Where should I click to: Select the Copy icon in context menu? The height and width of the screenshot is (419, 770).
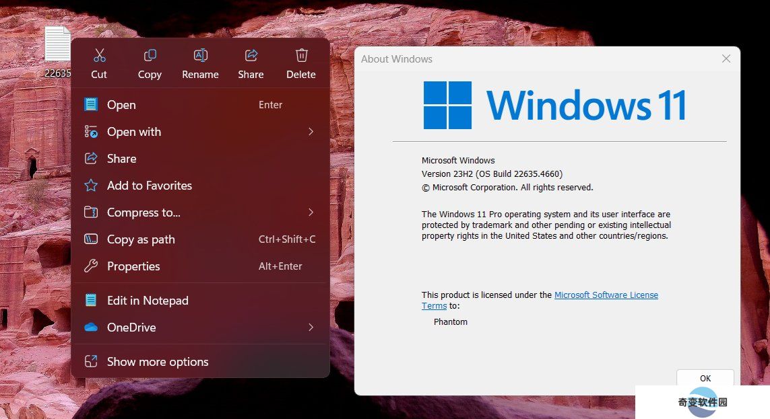(x=150, y=55)
